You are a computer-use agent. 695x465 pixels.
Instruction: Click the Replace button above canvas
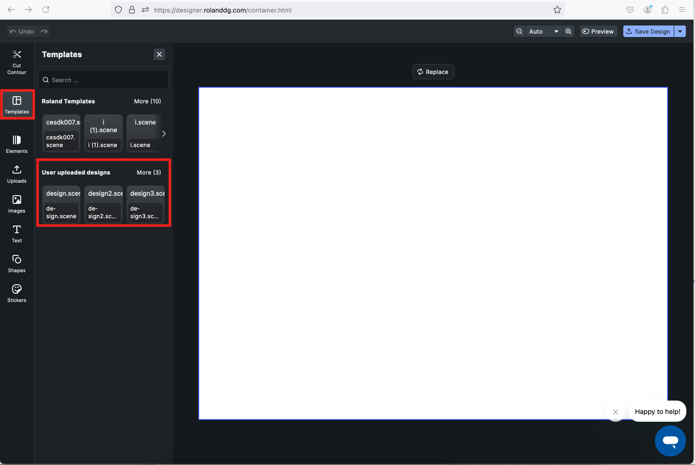click(x=433, y=72)
